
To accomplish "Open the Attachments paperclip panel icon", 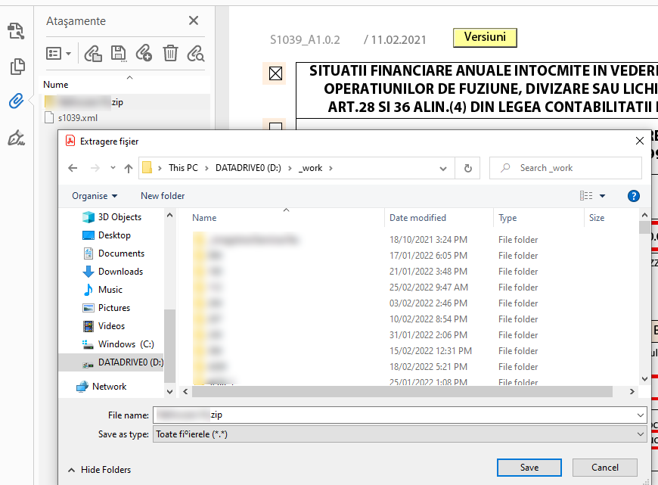I will [x=17, y=101].
